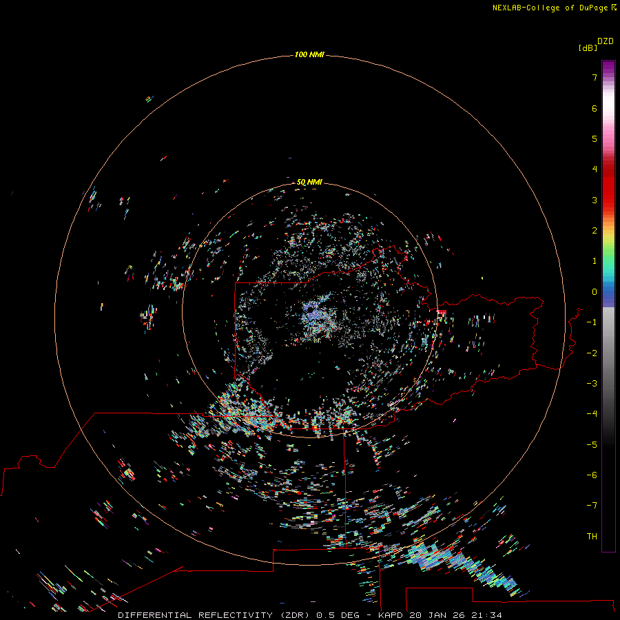Click the 0 dB scale value

[x=595, y=292]
